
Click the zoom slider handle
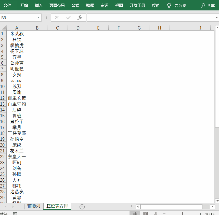pyautogui.click(x=182, y=214)
